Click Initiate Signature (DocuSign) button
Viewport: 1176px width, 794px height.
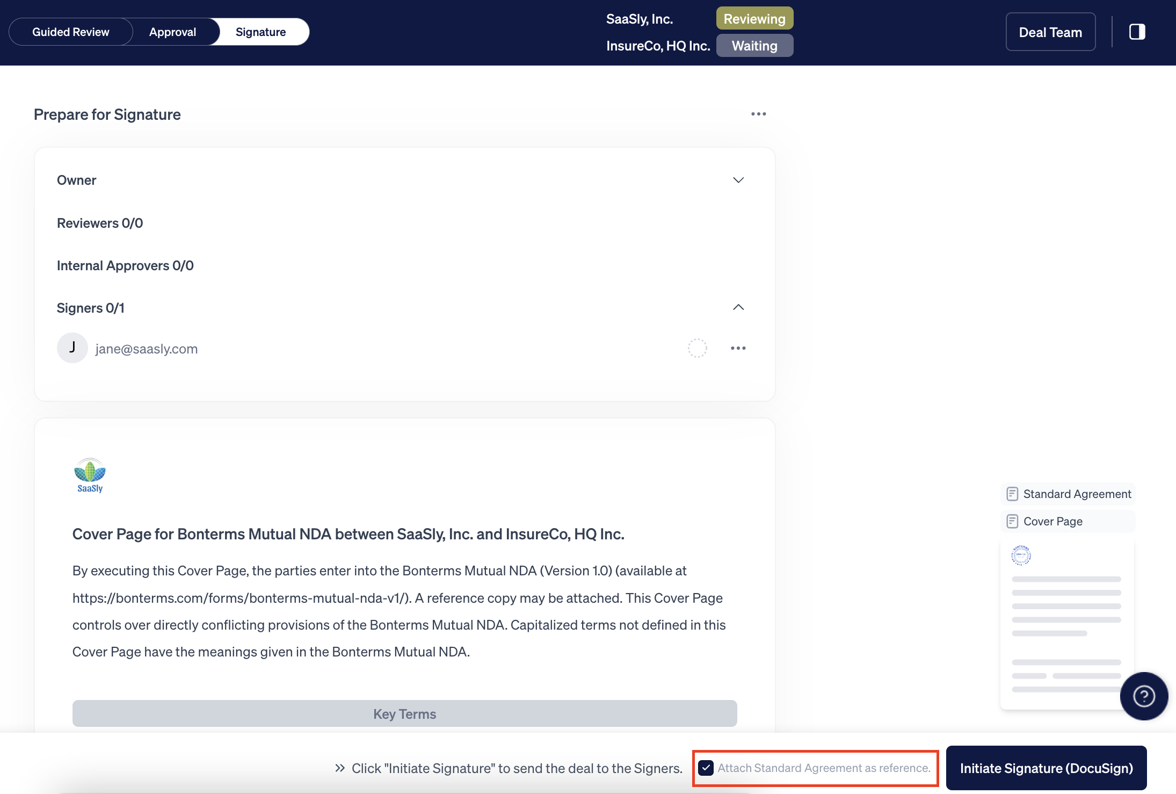click(x=1046, y=768)
